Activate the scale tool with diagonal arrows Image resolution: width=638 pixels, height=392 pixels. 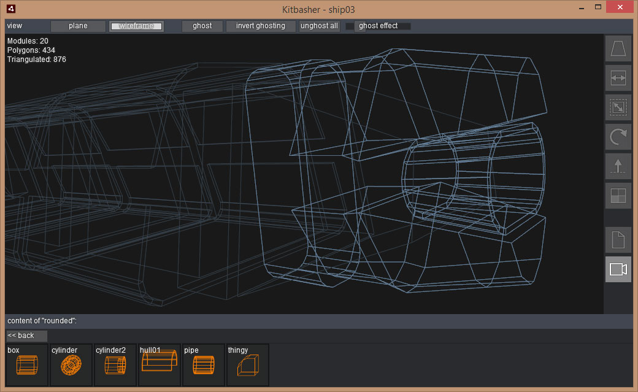click(x=618, y=107)
